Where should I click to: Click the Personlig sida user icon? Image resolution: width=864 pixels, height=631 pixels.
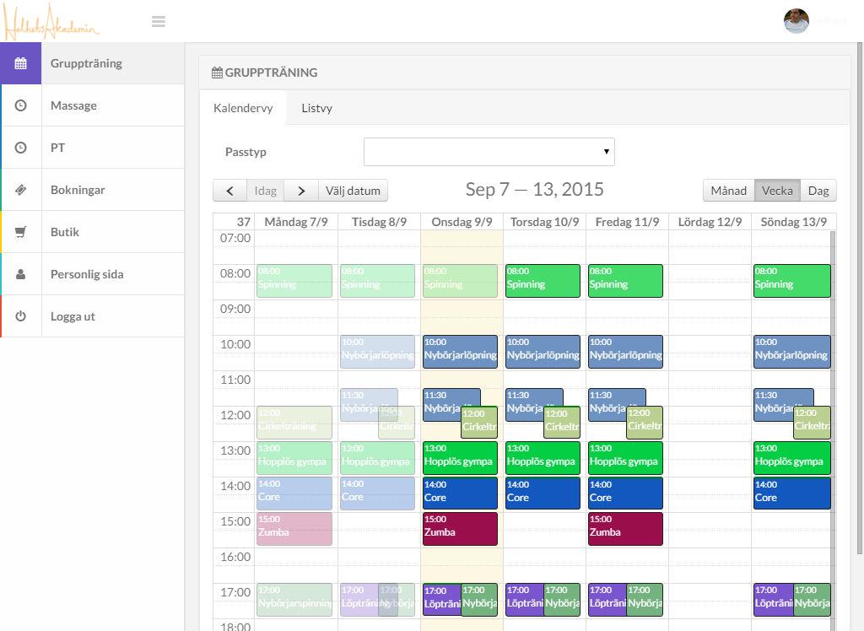pyautogui.click(x=20, y=274)
